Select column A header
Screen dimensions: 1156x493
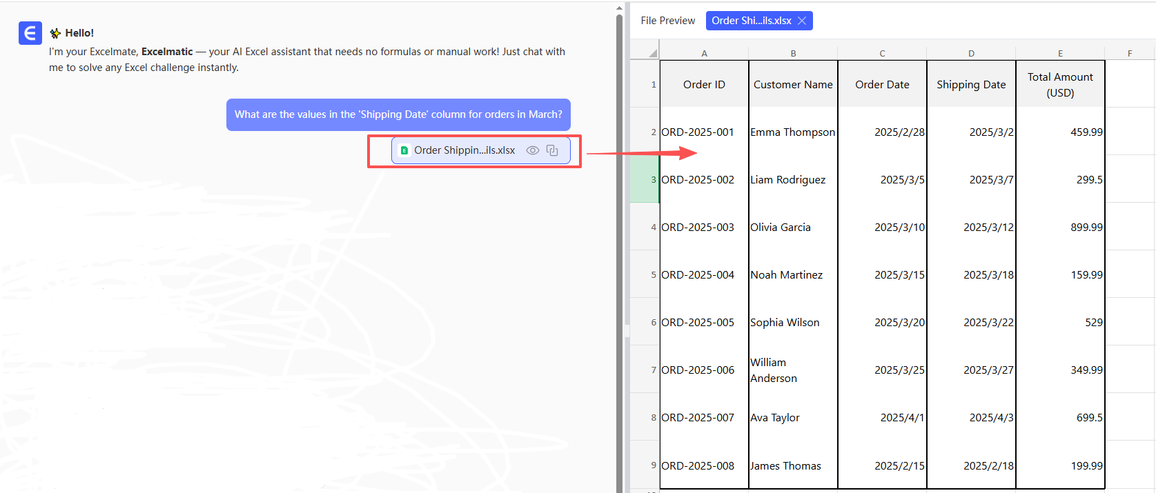click(x=704, y=53)
